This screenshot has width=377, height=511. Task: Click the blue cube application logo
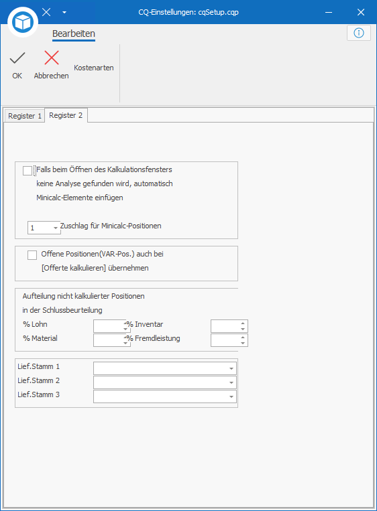23,22
